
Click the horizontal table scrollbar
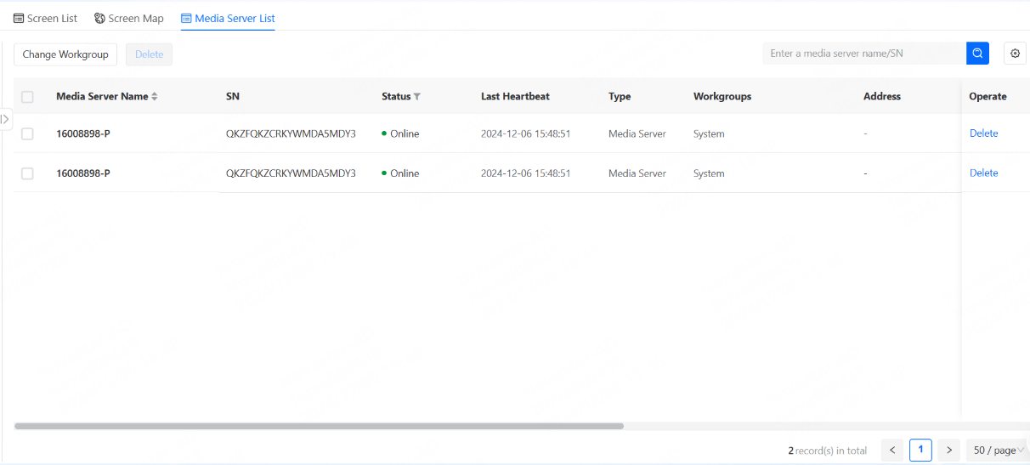[319, 426]
